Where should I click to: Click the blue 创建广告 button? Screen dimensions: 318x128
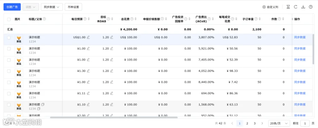click(12, 7)
